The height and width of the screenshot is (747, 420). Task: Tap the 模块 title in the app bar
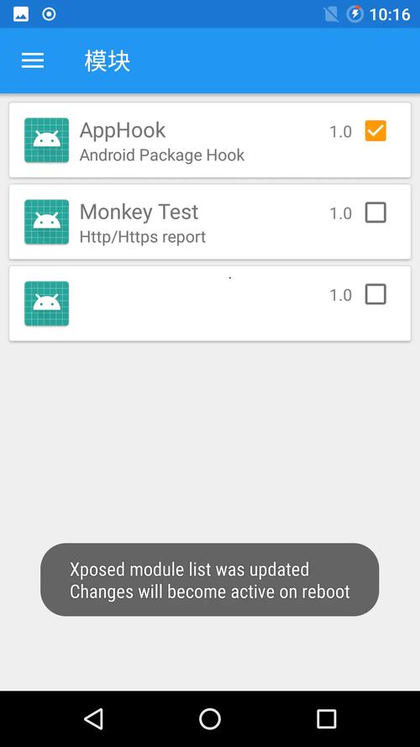(108, 61)
